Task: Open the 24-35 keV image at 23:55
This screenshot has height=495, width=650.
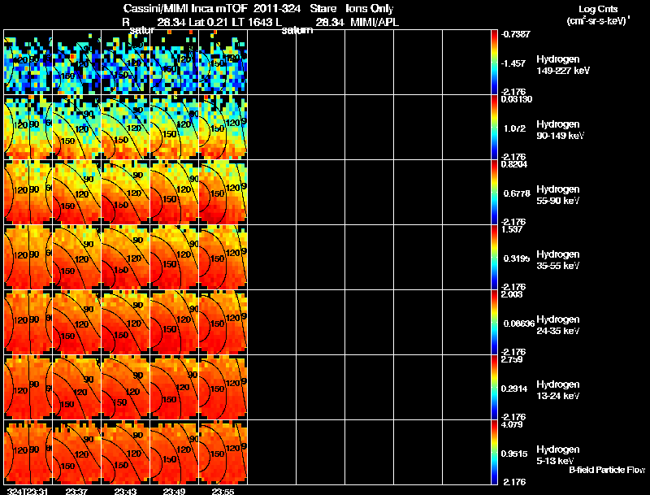Action: (x=223, y=323)
